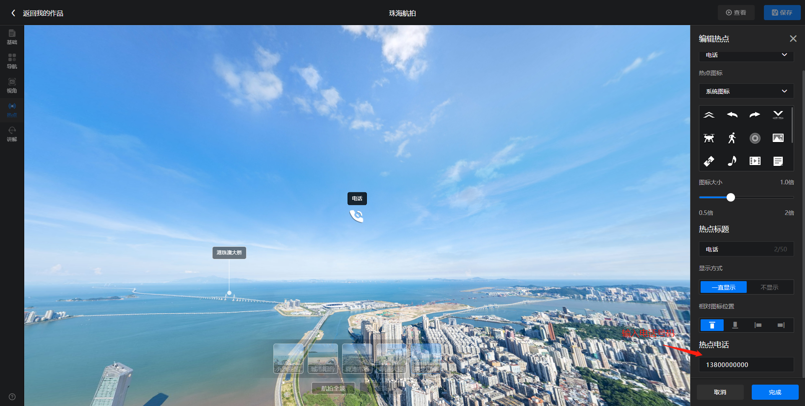805x406 pixels.
Task: Click the 珠海航拍 project title
Action: 402,13
